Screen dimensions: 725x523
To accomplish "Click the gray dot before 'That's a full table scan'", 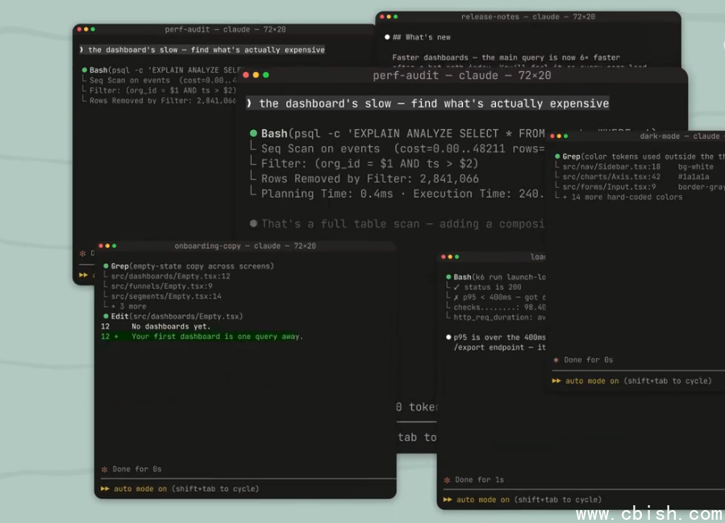I will click(x=253, y=224).
